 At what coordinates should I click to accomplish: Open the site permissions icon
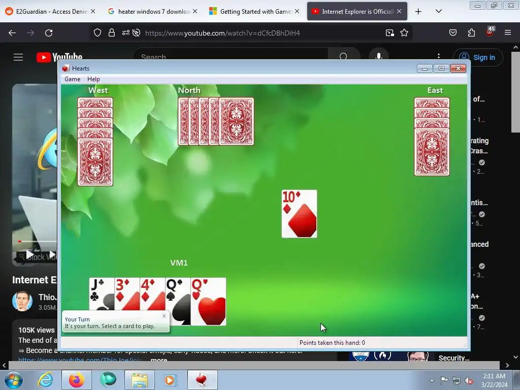126,33
